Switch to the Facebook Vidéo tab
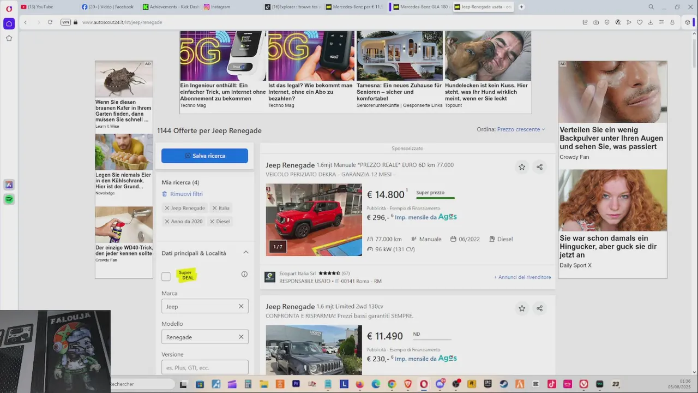Image resolution: width=698 pixels, height=393 pixels. 109,7
